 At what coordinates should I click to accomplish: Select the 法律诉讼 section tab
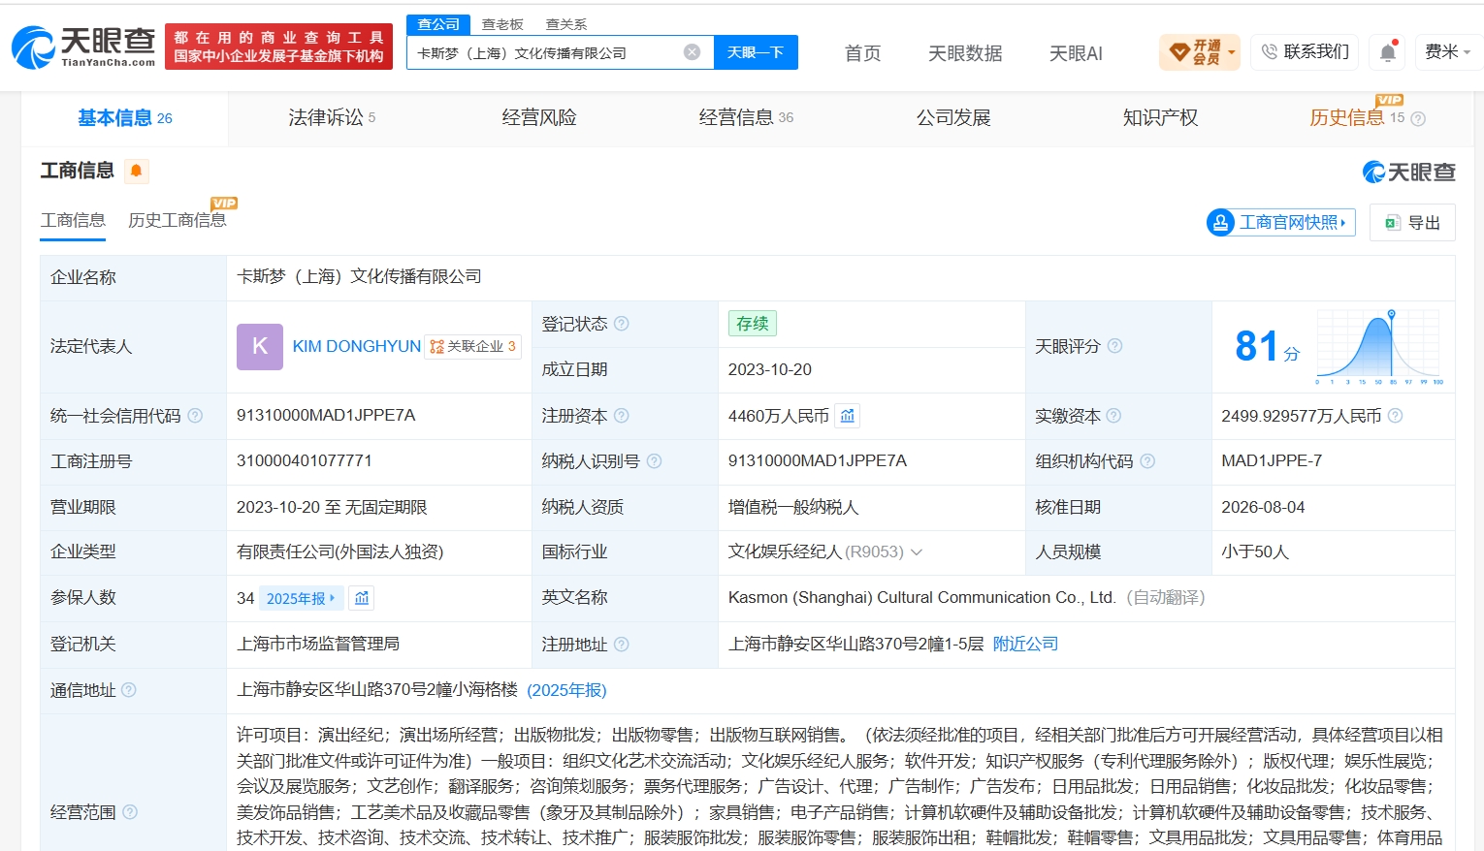(x=332, y=118)
